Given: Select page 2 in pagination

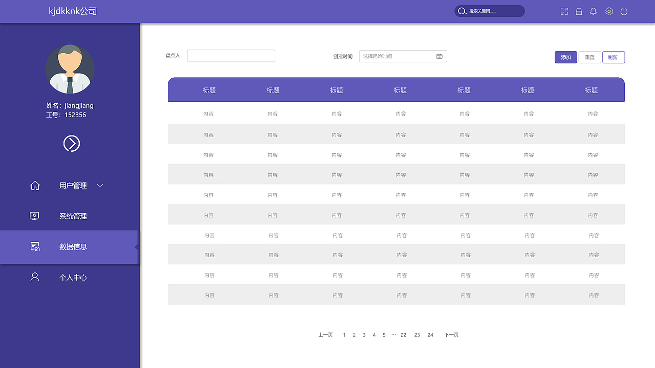Looking at the screenshot, I should (354, 335).
